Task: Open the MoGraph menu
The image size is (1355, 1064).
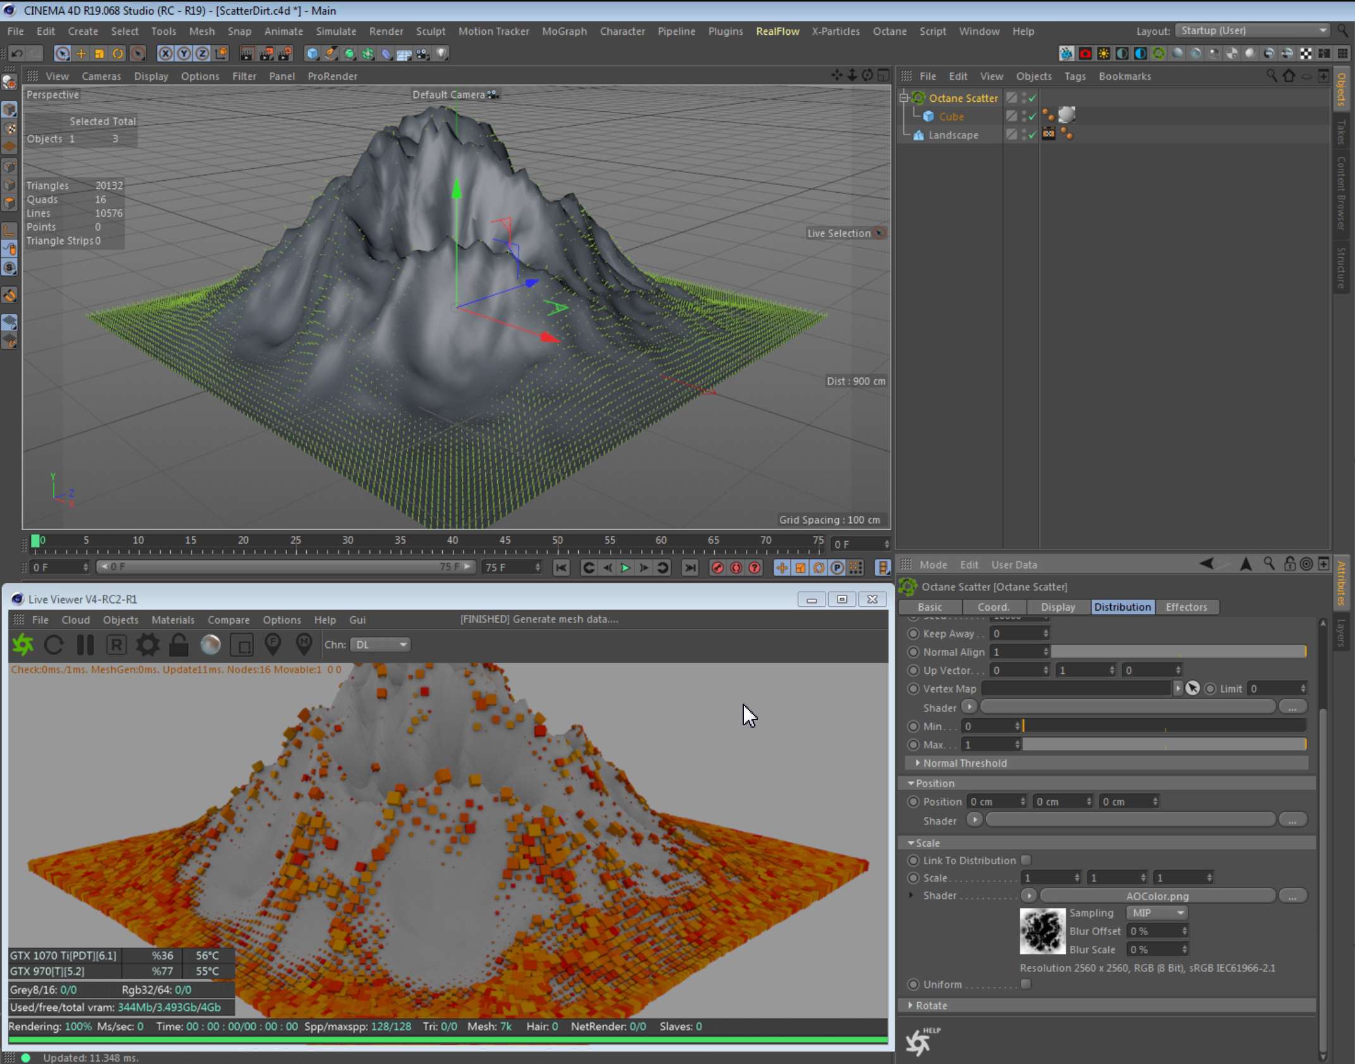Action: 564,31
